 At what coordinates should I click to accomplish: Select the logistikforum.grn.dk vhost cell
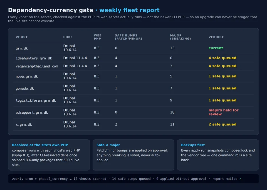coord(36,101)
